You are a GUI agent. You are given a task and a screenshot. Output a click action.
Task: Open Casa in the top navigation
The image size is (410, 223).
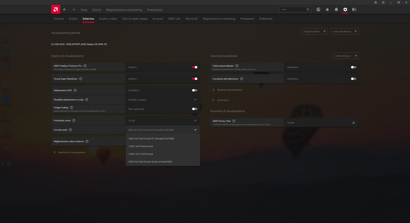point(84,10)
